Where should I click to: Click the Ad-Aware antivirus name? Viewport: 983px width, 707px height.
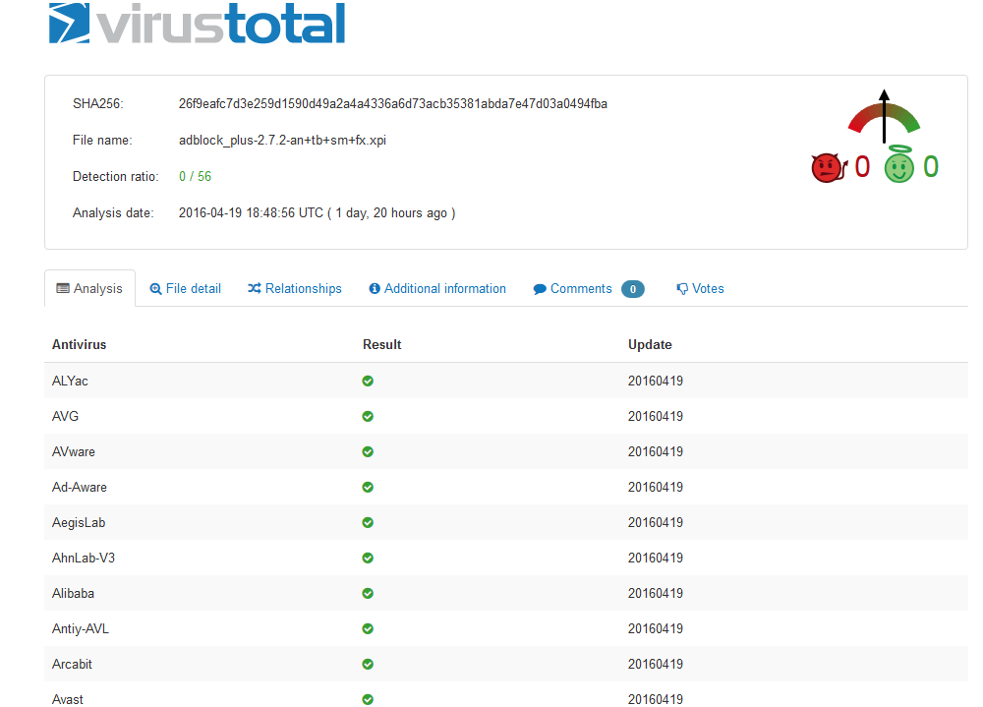tap(80, 488)
